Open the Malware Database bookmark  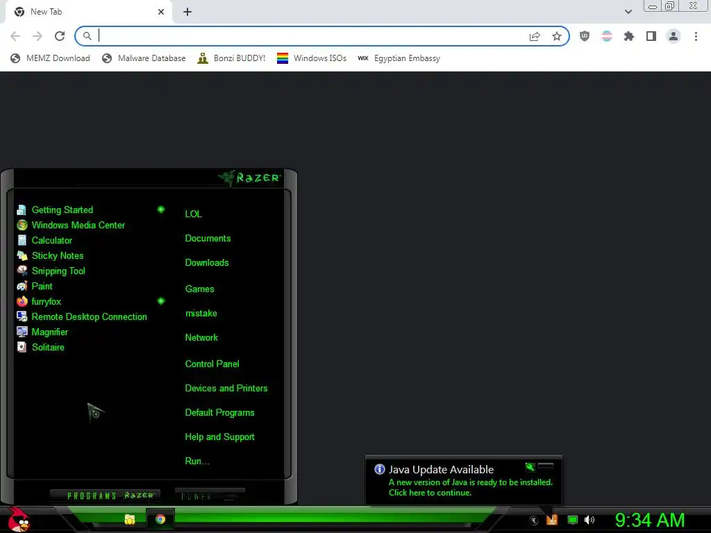tap(144, 58)
